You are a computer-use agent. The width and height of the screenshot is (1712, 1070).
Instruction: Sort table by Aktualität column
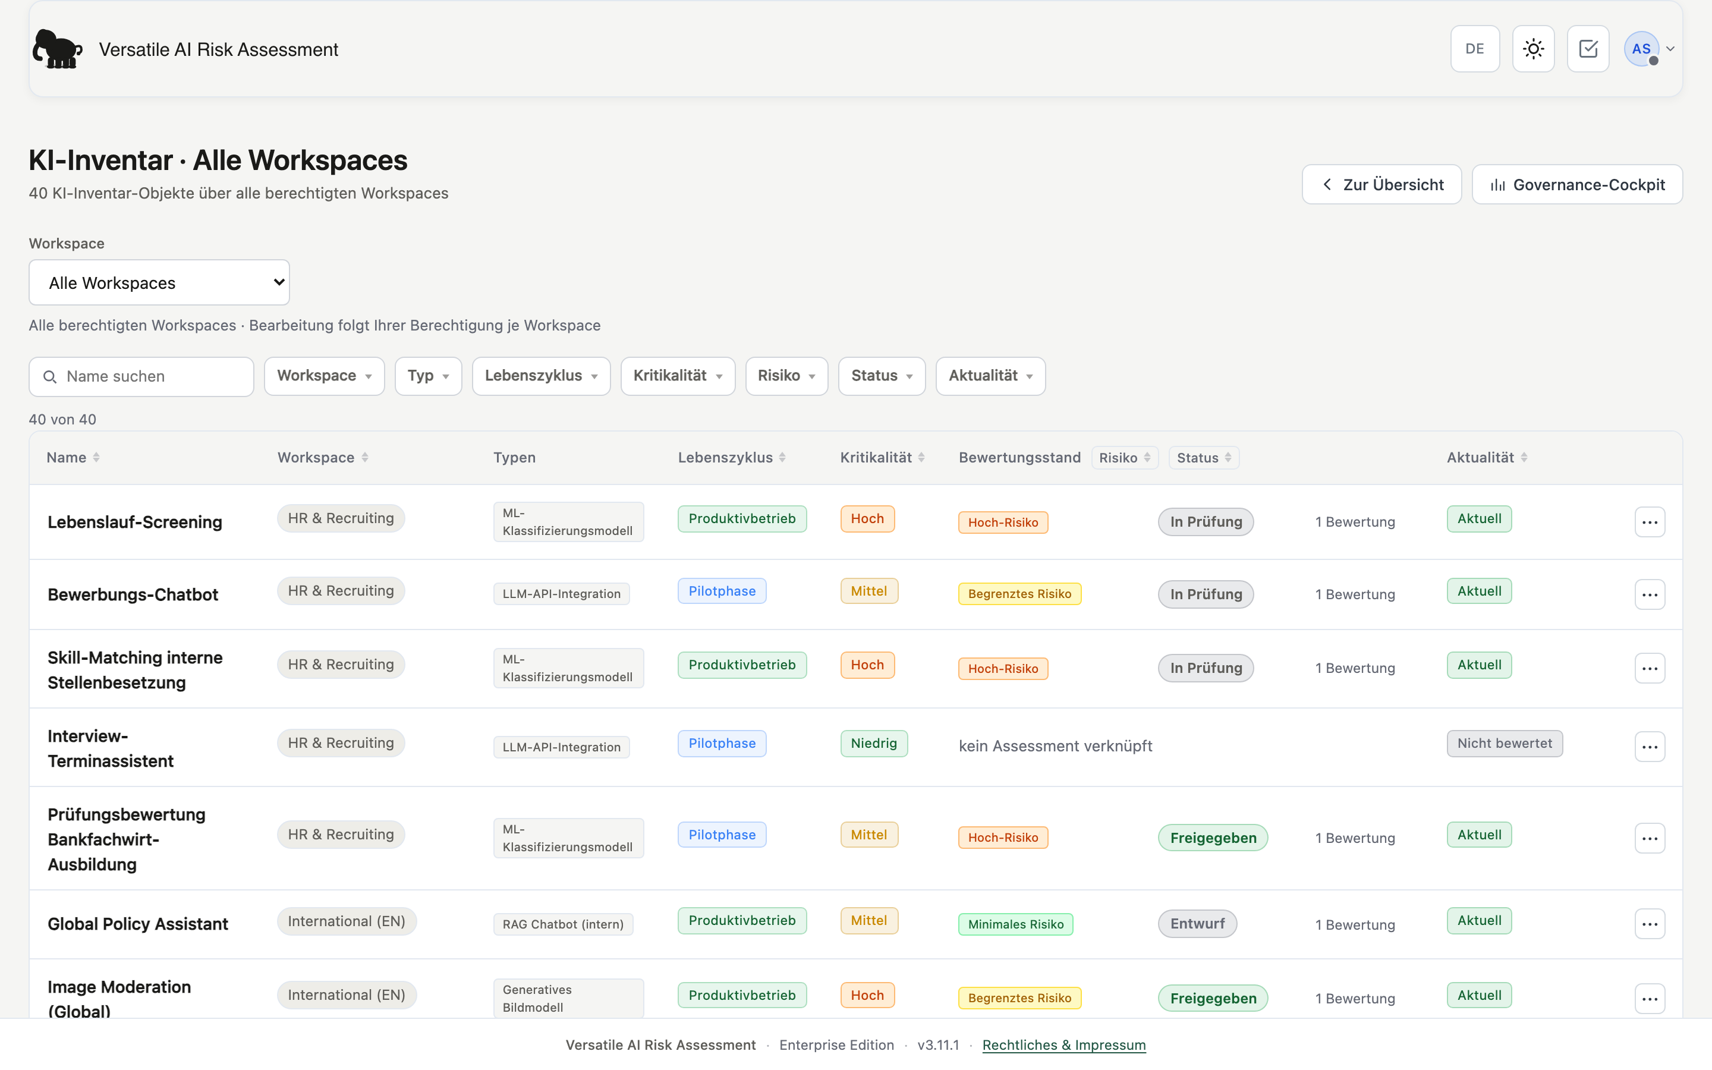coord(1487,457)
